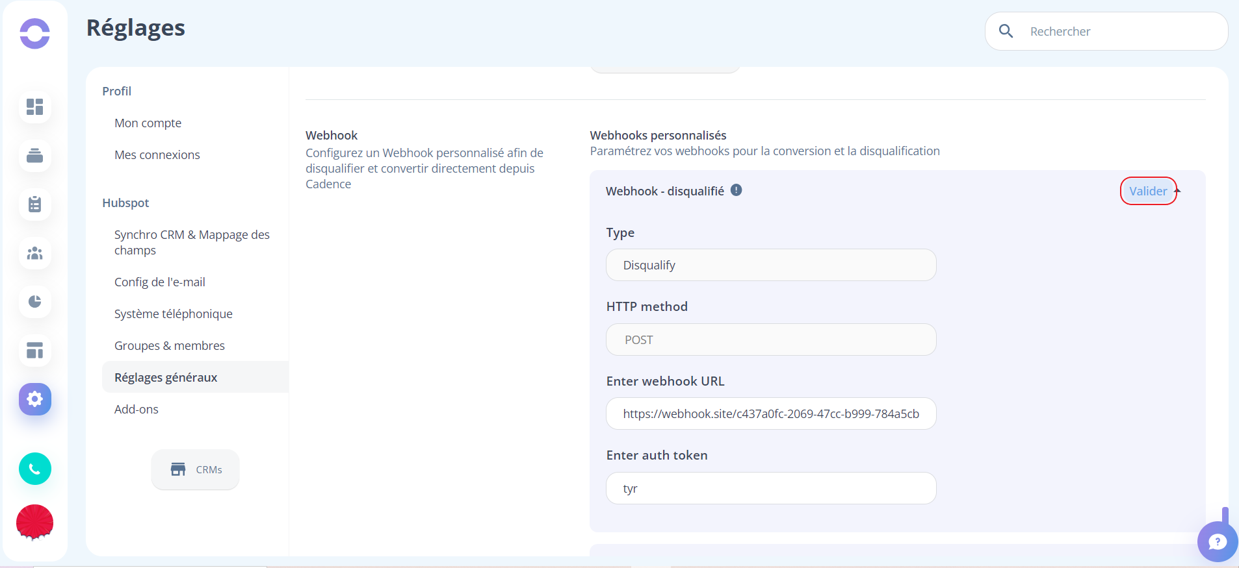This screenshot has width=1239, height=568.
Task: Click the auth token input field
Action: [771, 488]
